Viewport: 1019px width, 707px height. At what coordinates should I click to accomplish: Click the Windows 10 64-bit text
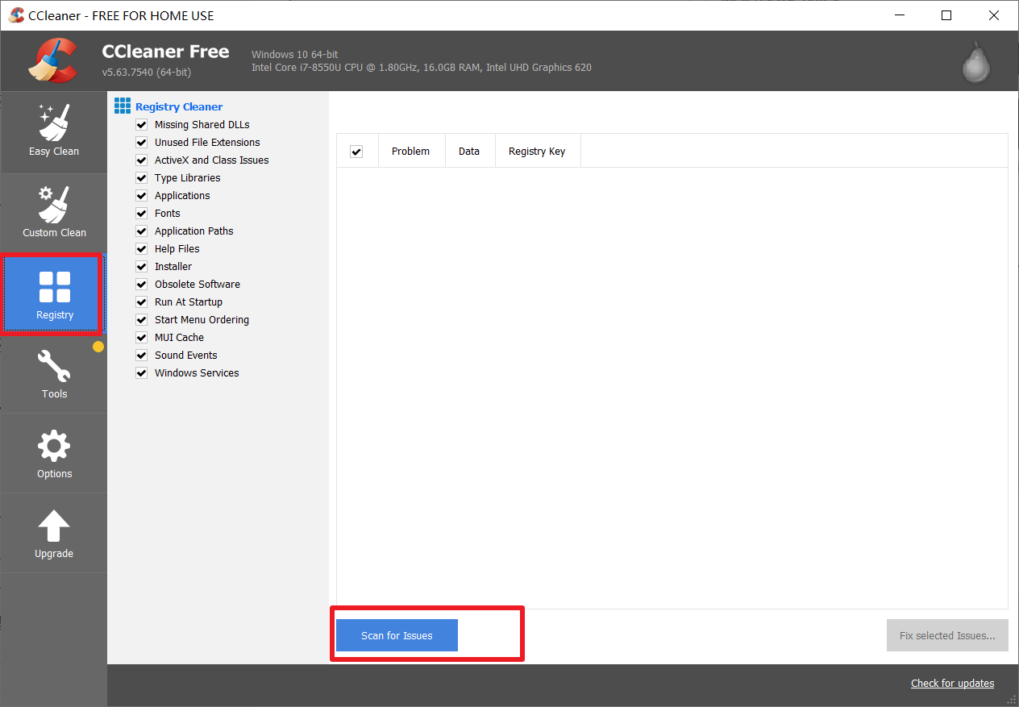[x=295, y=54]
